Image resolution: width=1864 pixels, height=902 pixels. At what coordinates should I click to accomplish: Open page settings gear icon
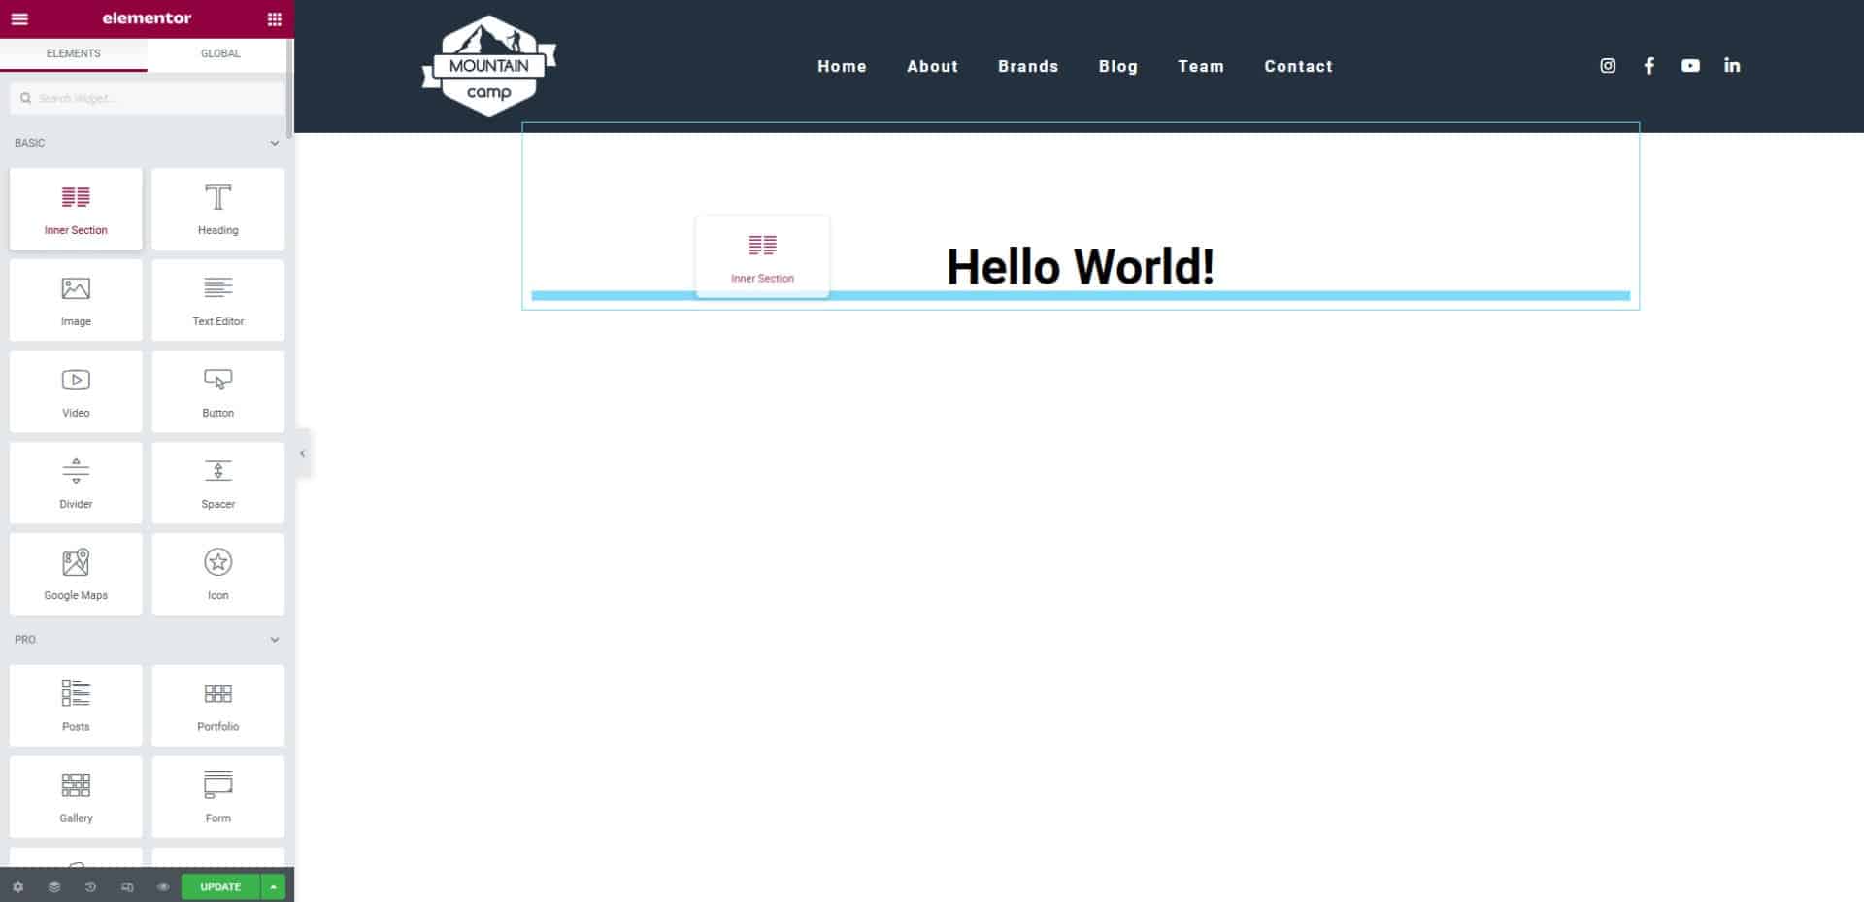(x=17, y=886)
